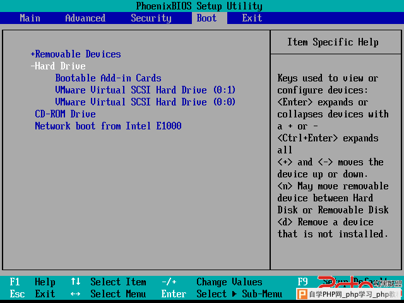Click the PhoenixBIOS Setup Utility title
This screenshot has width=404, height=303.
coord(199,6)
